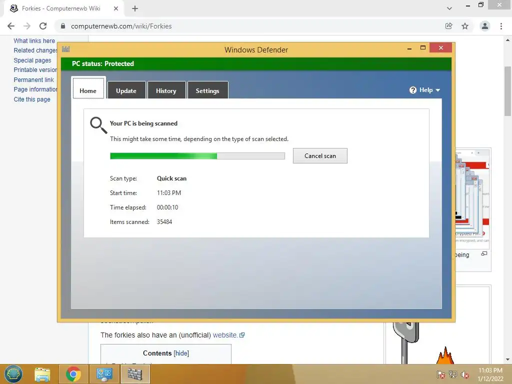
Task: Open the Start button orb
Action: click(13, 374)
